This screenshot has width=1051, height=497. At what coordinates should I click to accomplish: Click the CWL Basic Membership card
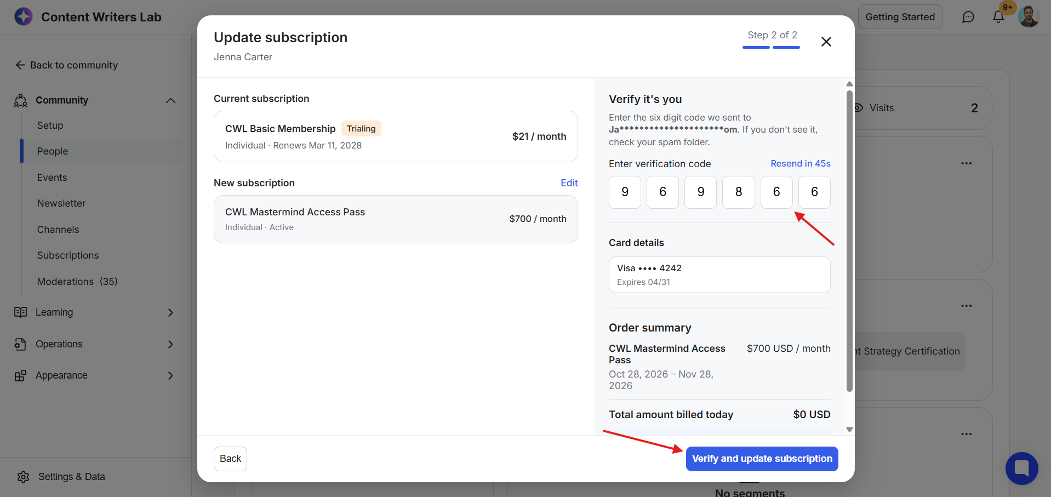[x=396, y=136]
